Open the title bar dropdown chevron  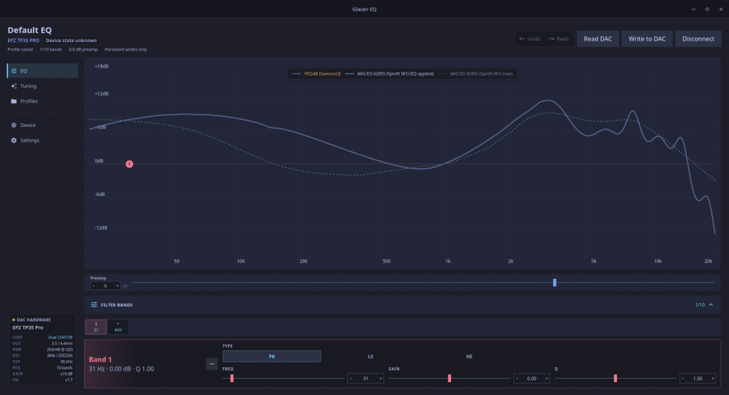coord(693,9)
